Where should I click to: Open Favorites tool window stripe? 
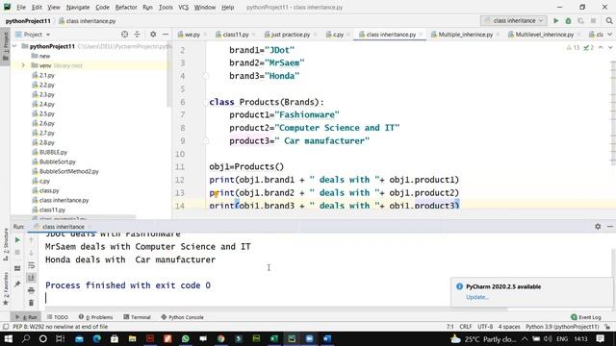[6, 288]
